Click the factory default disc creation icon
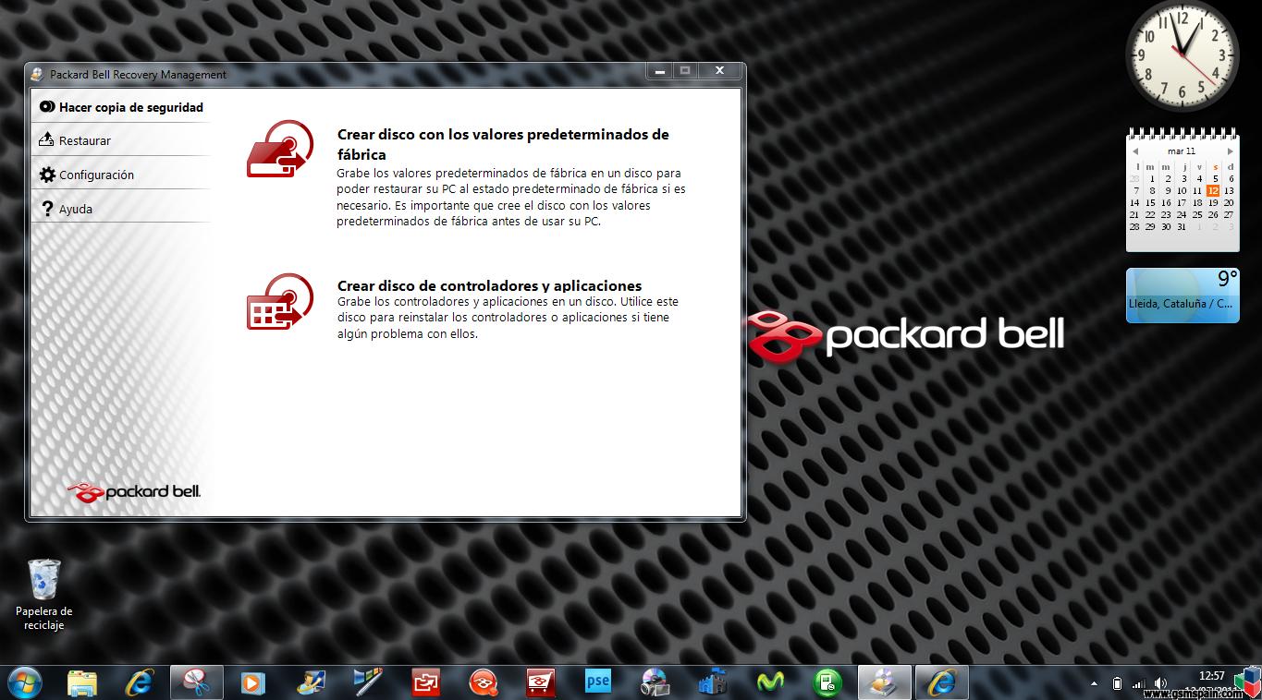Screen dimensions: 1262x700 280,150
